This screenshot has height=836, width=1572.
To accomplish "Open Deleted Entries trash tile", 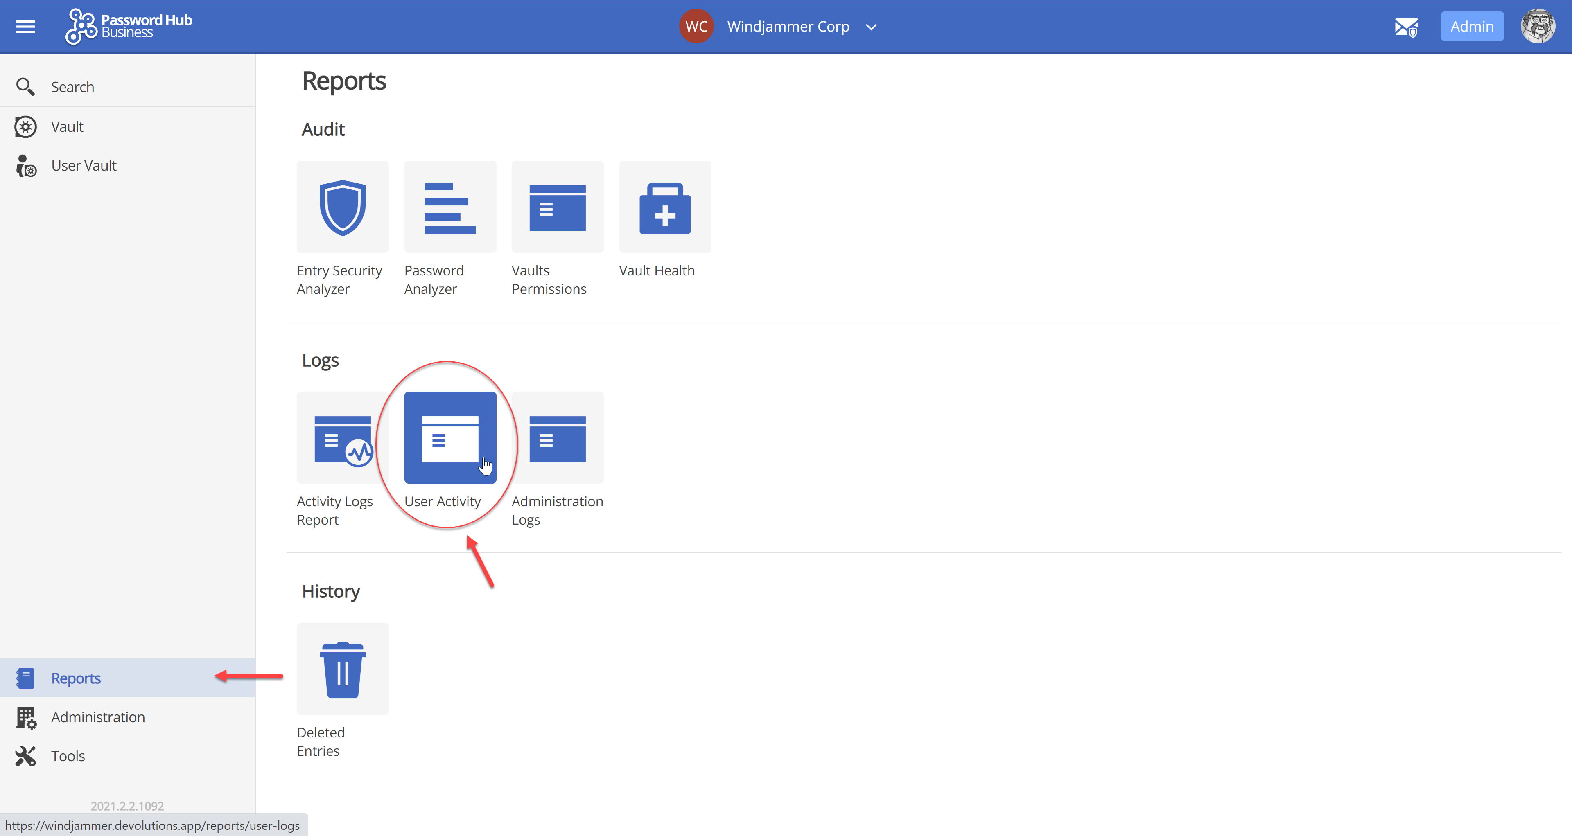I will pyautogui.click(x=342, y=669).
